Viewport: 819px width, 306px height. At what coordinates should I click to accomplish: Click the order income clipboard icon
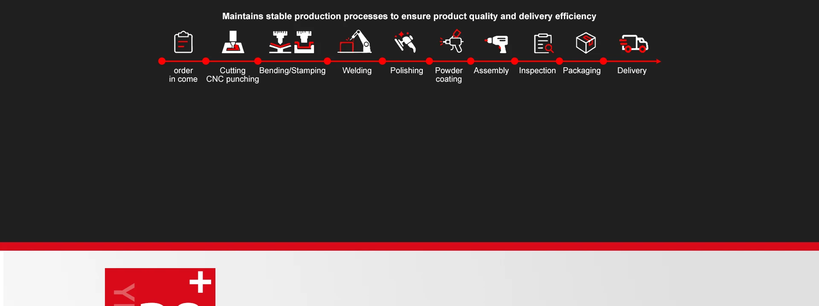point(183,42)
